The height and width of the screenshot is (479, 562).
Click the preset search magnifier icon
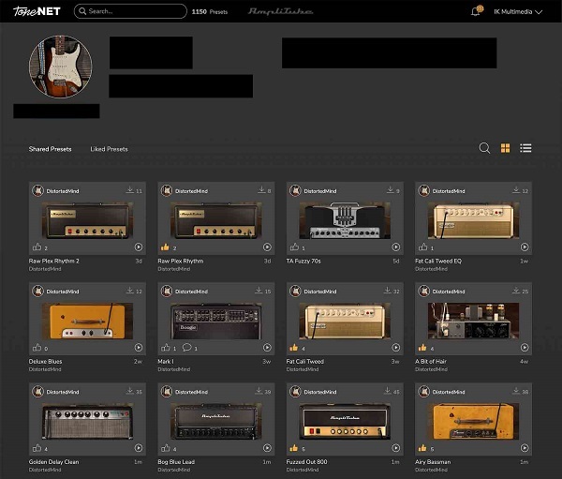tap(484, 148)
